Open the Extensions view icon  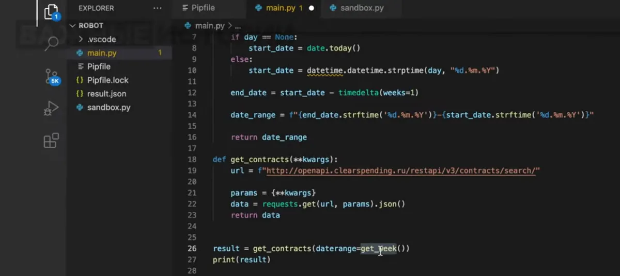click(x=51, y=140)
